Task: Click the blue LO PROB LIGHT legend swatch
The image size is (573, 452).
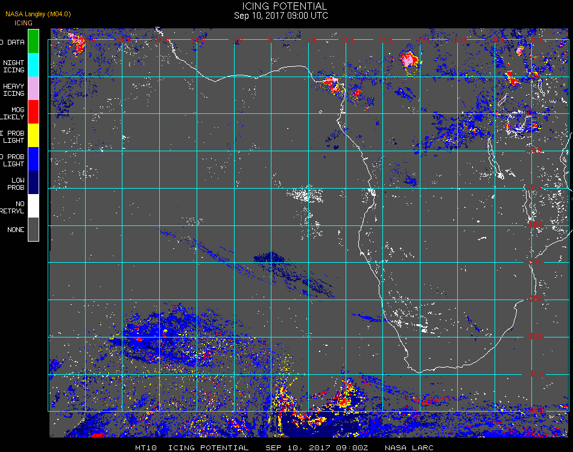Action: 33,159
